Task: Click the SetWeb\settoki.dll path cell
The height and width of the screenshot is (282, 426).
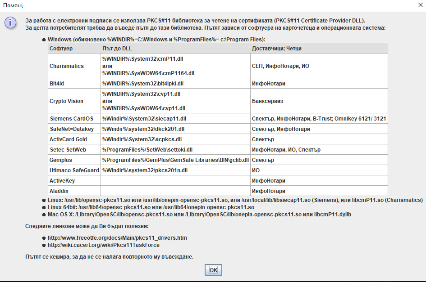Action: point(175,149)
